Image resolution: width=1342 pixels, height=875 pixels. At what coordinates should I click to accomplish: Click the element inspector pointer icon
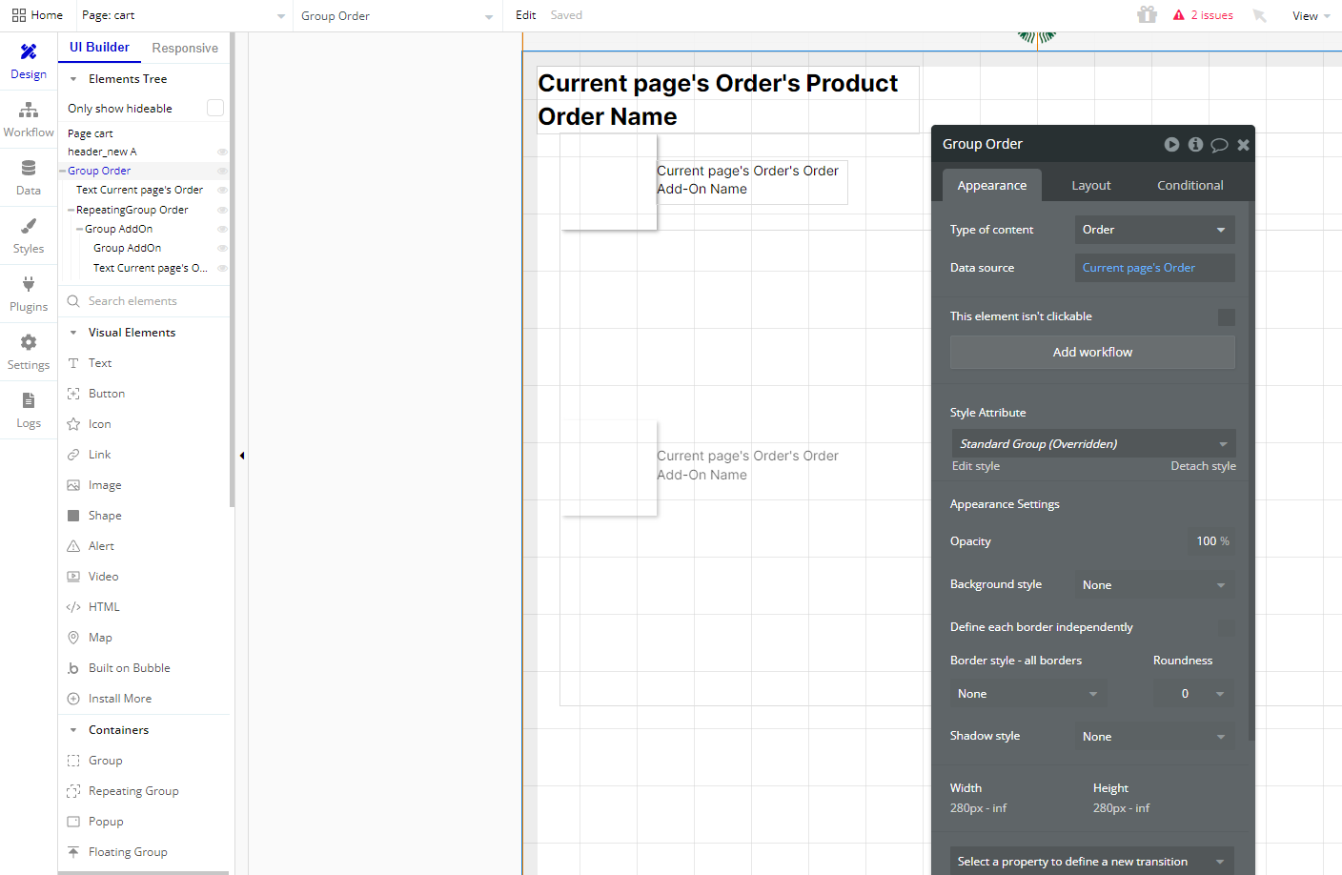(x=1260, y=15)
